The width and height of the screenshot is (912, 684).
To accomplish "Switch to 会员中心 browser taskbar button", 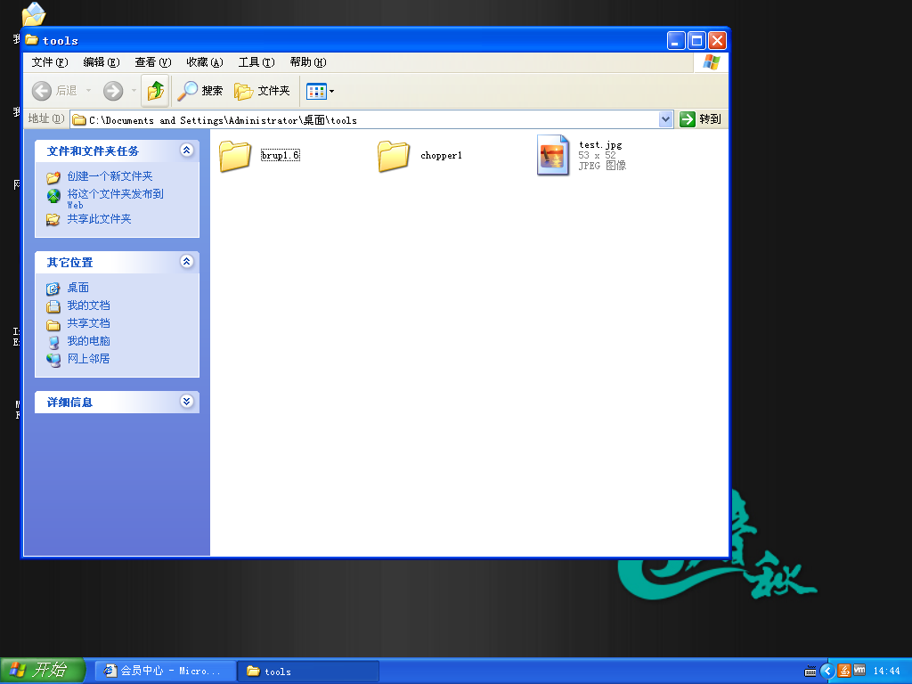I will 165,671.
